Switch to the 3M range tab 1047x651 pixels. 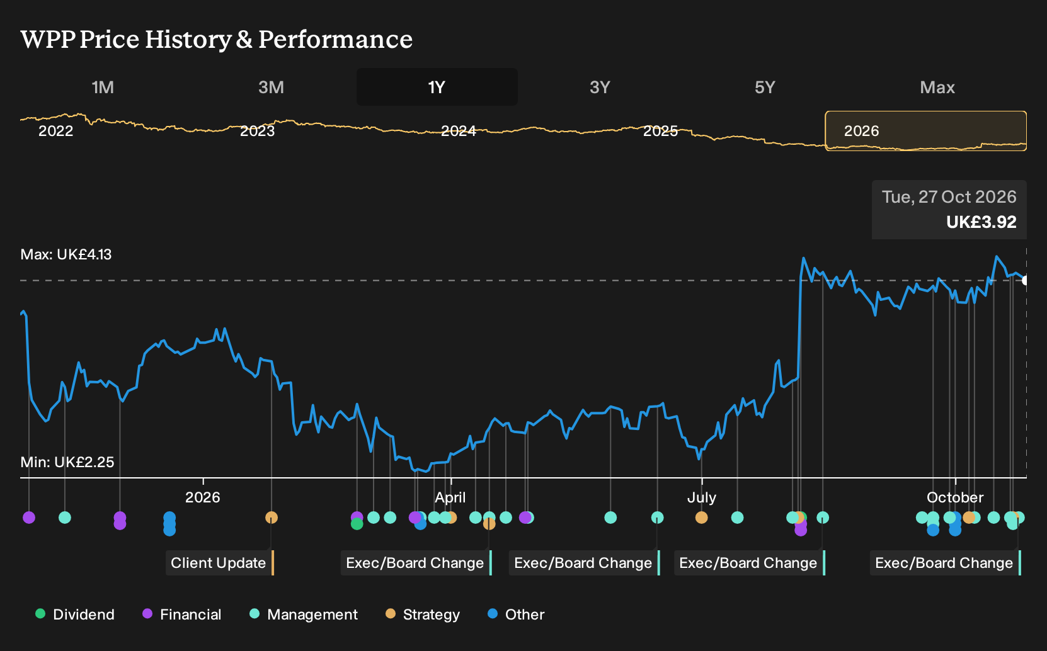click(271, 87)
